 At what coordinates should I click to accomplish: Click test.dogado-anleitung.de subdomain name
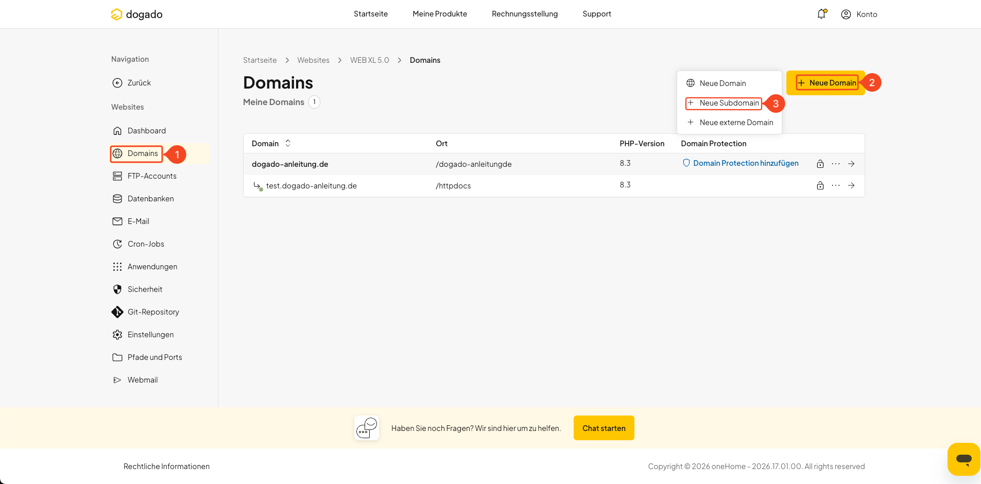[312, 186]
